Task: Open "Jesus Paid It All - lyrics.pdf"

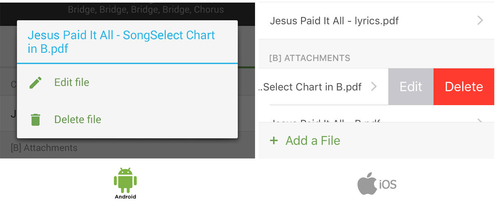Action: coord(334,21)
